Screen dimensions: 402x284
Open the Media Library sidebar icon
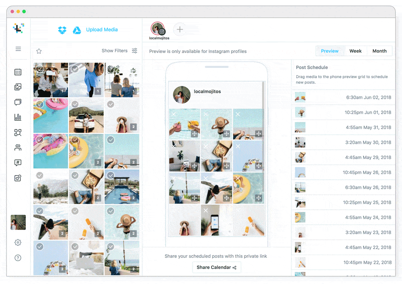point(18,87)
